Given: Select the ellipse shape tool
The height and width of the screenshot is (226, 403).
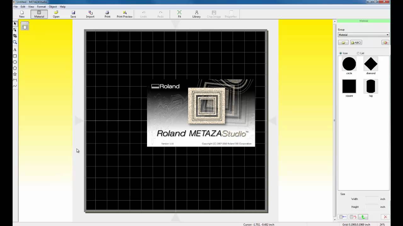Looking at the screenshot, I should point(15,62).
